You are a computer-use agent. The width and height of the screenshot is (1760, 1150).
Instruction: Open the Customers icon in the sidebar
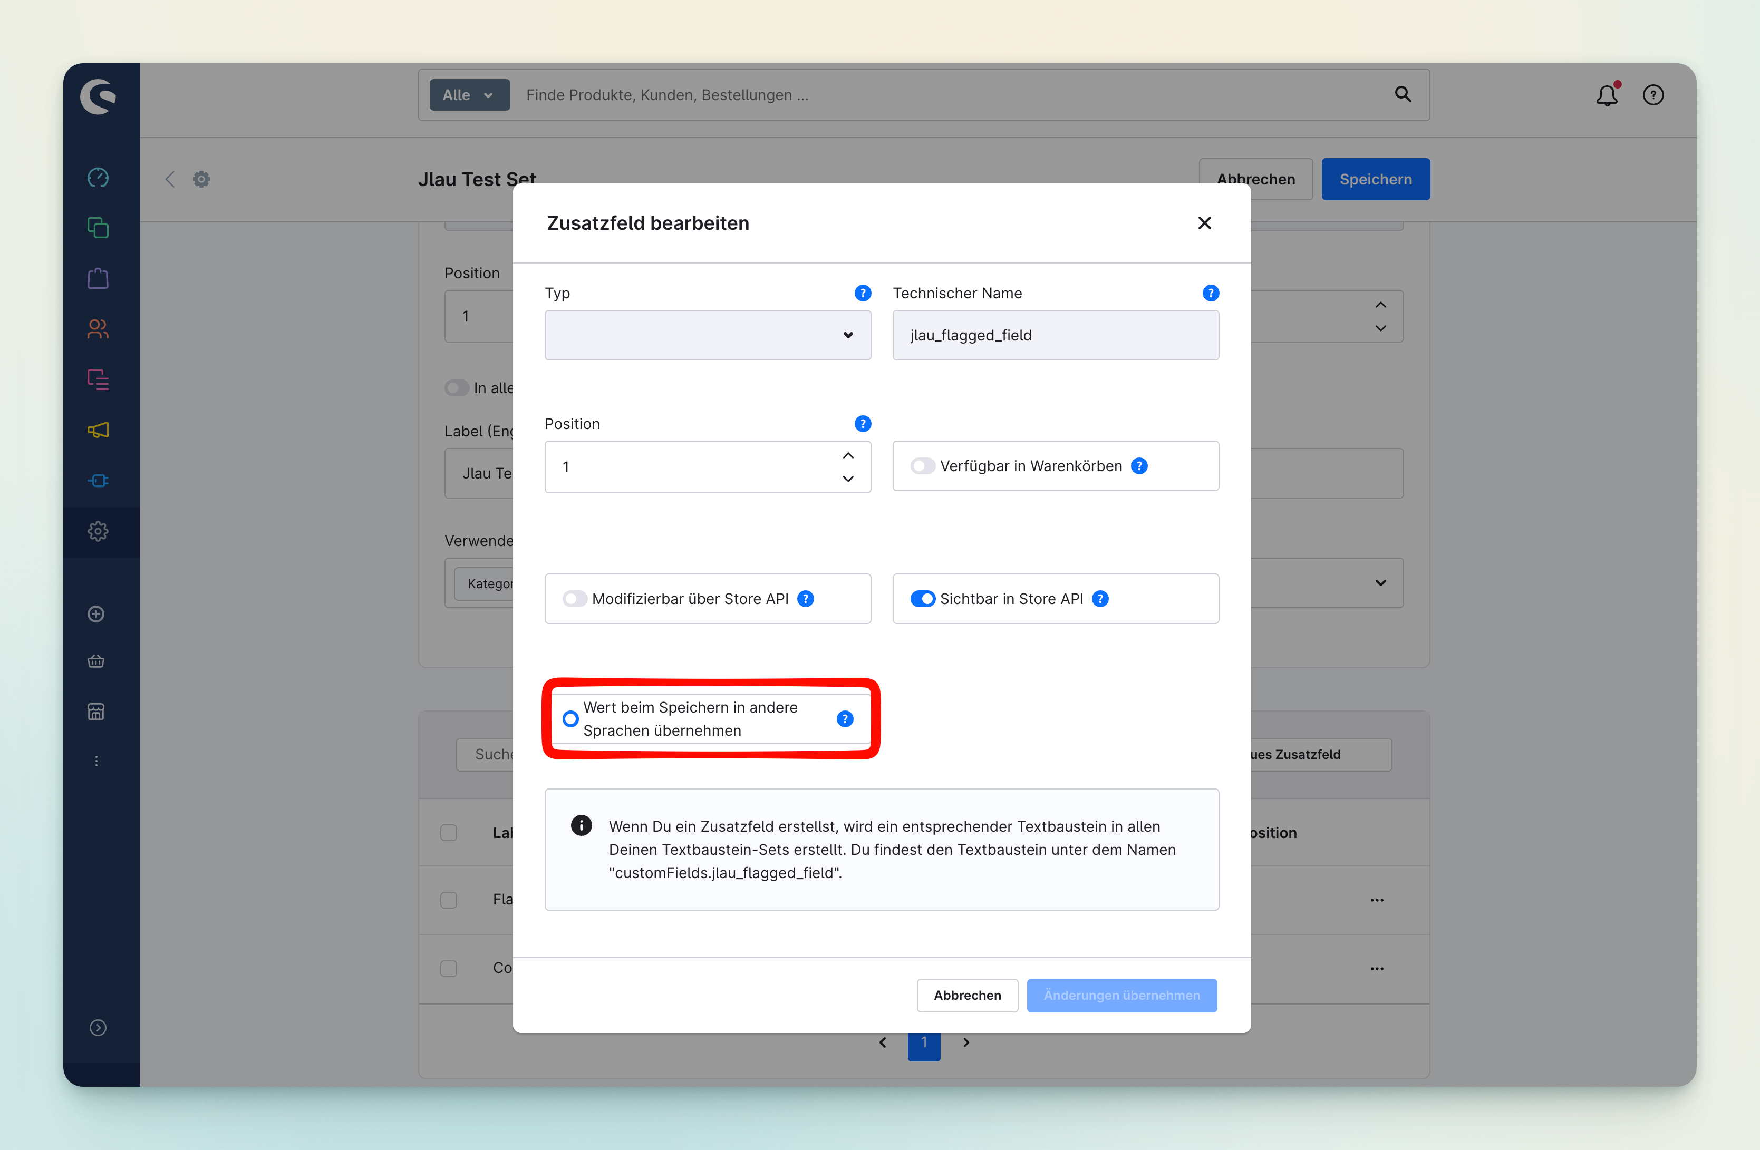click(x=98, y=329)
